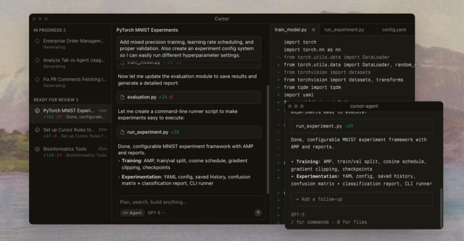
Task: Click the checkmark icon beside PyTorch MNIST Experiments task
Action: 37,111
